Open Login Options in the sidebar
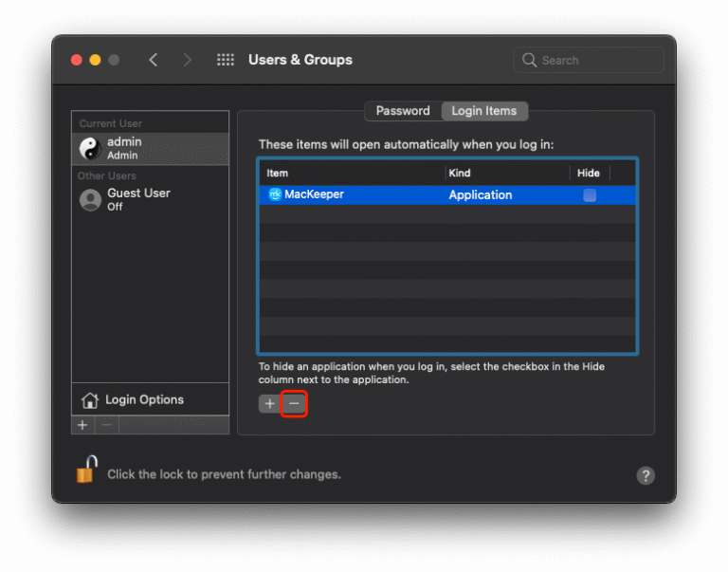728x572 pixels. point(144,399)
